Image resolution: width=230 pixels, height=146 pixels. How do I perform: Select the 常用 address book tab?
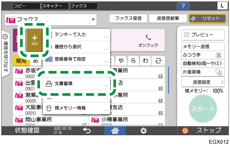click(x=21, y=61)
